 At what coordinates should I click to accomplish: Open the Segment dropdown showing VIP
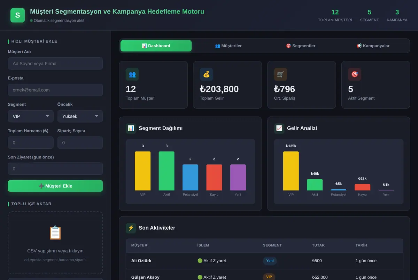pyautogui.click(x=31, y=116)
